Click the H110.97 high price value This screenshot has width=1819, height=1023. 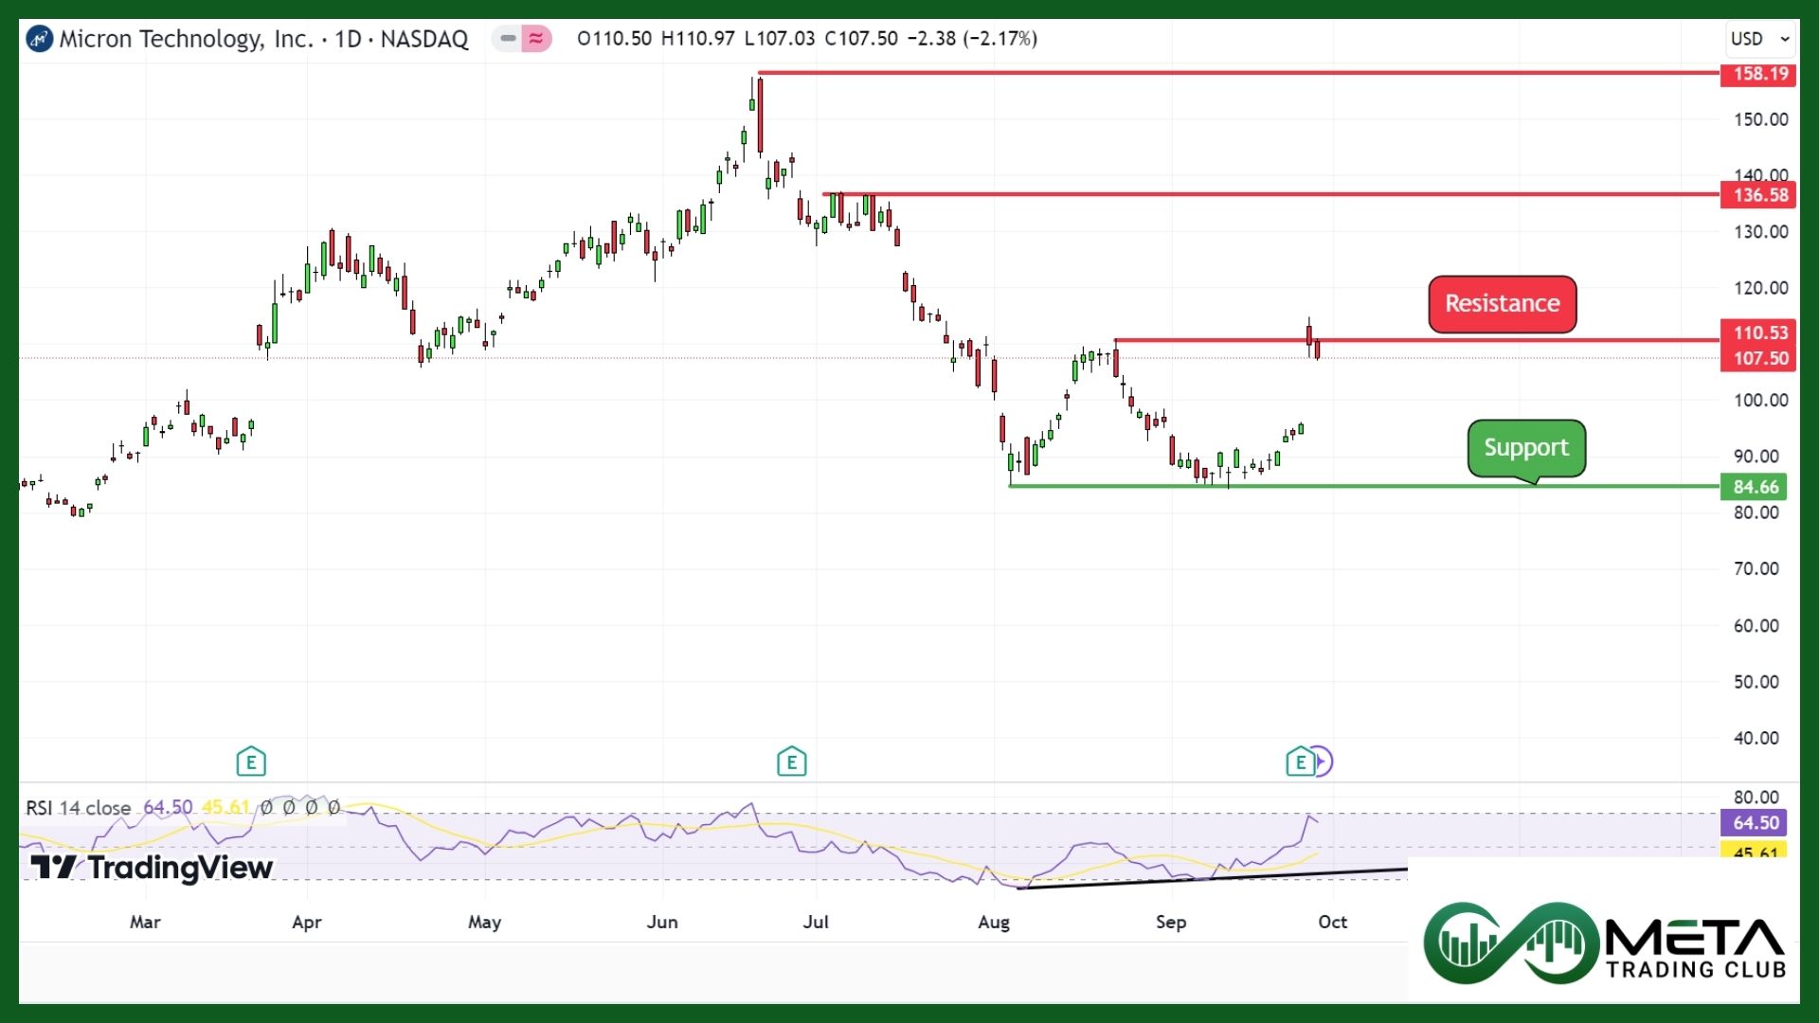coord(698,39)
